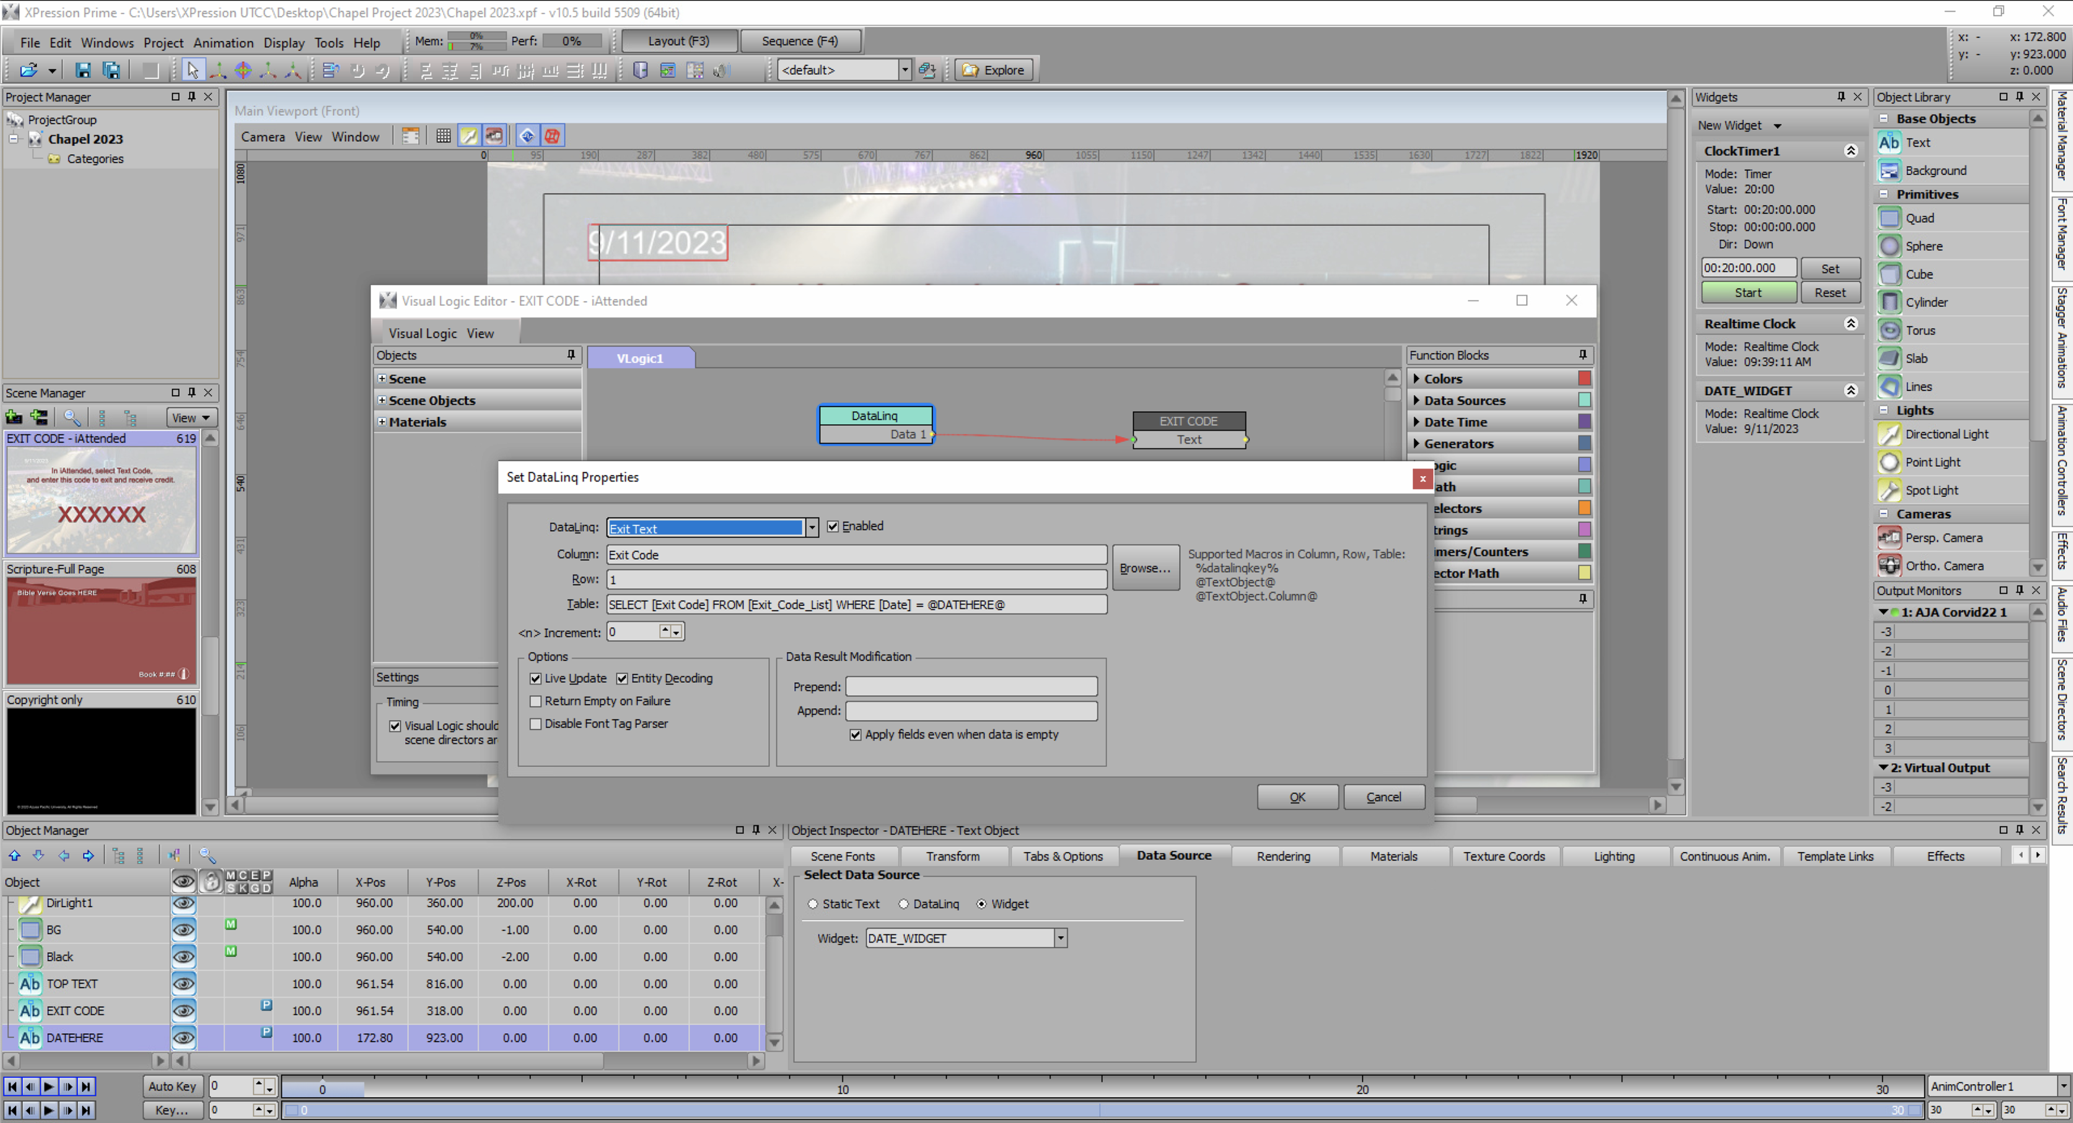2073x1123 pixels.
Task: Disable the Entity Decoding checkbox
Action: [622, 679]
